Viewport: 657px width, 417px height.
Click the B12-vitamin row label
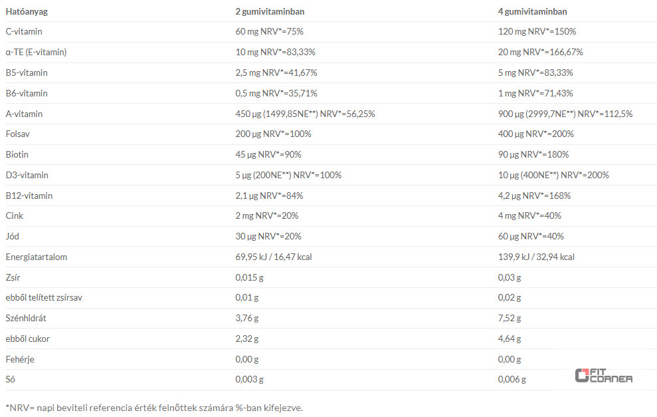pos(29,196)
